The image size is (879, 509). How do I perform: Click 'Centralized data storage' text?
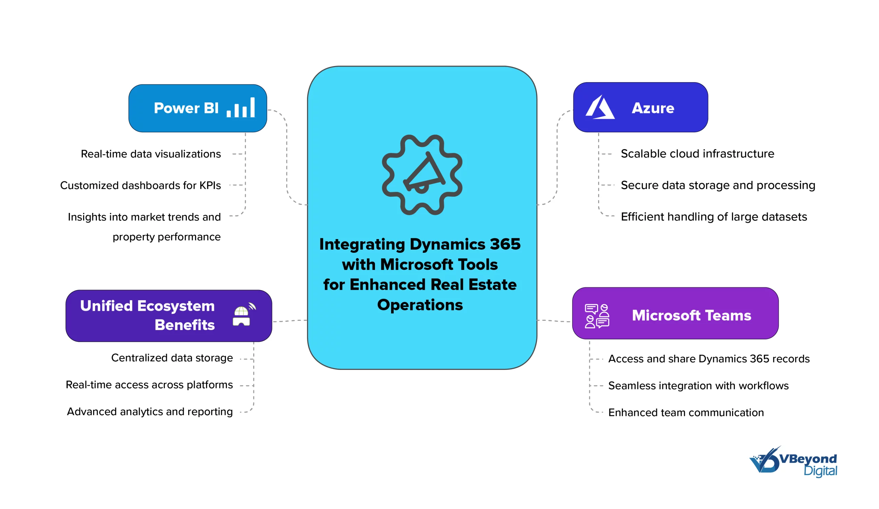[172, 358]
